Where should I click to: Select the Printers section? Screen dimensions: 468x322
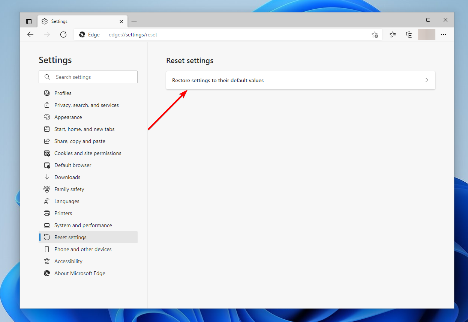[x=88, y=213]
